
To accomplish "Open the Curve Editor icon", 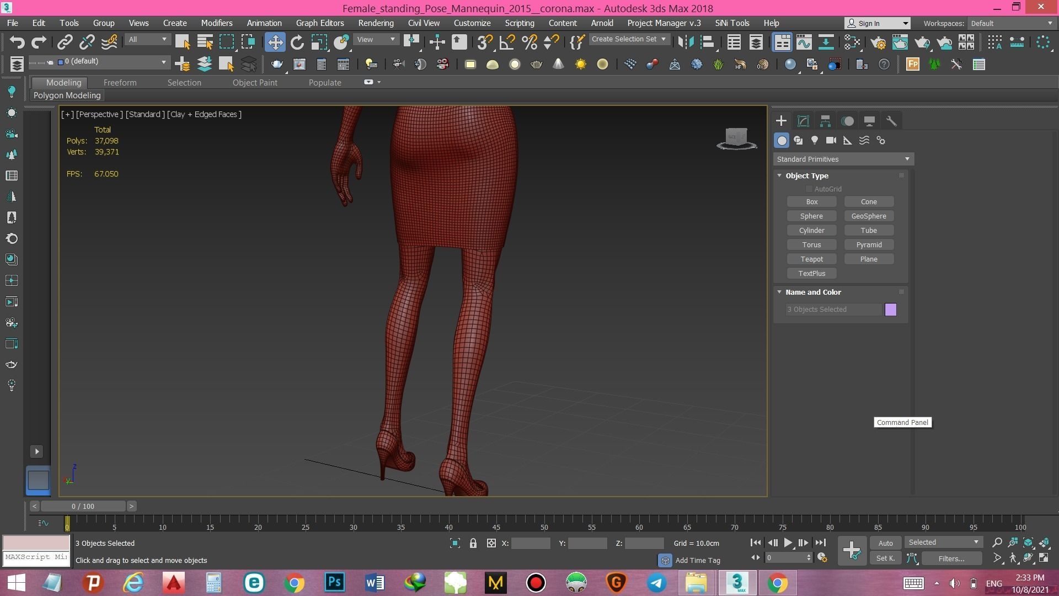I will (x=804, y=42).
